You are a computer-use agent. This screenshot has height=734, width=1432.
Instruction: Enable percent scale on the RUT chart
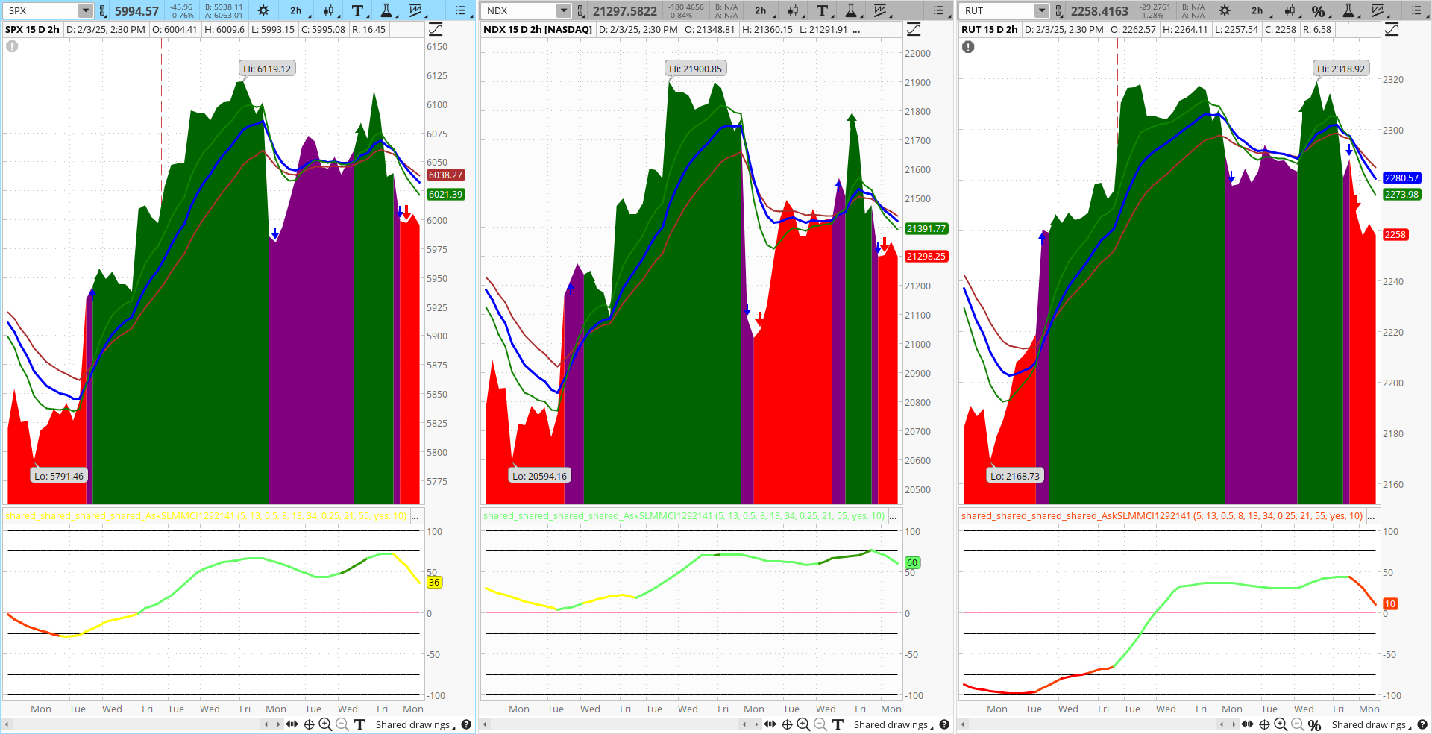point(1319,11)
